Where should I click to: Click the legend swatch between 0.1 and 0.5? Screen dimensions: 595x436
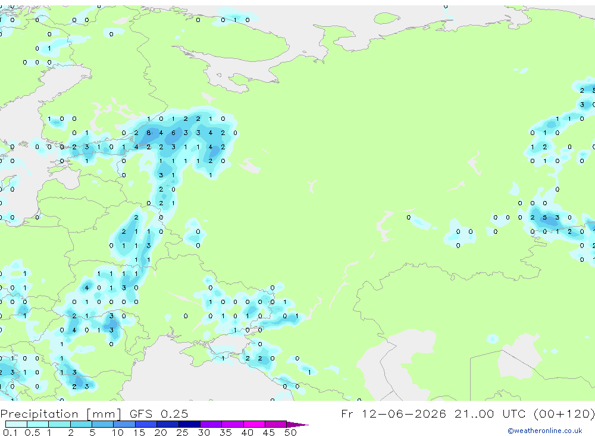point(16,424)
